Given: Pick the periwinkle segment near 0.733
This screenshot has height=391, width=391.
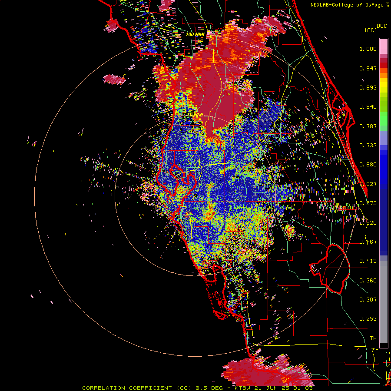Looking at the screenshot, I should point(384,138).
